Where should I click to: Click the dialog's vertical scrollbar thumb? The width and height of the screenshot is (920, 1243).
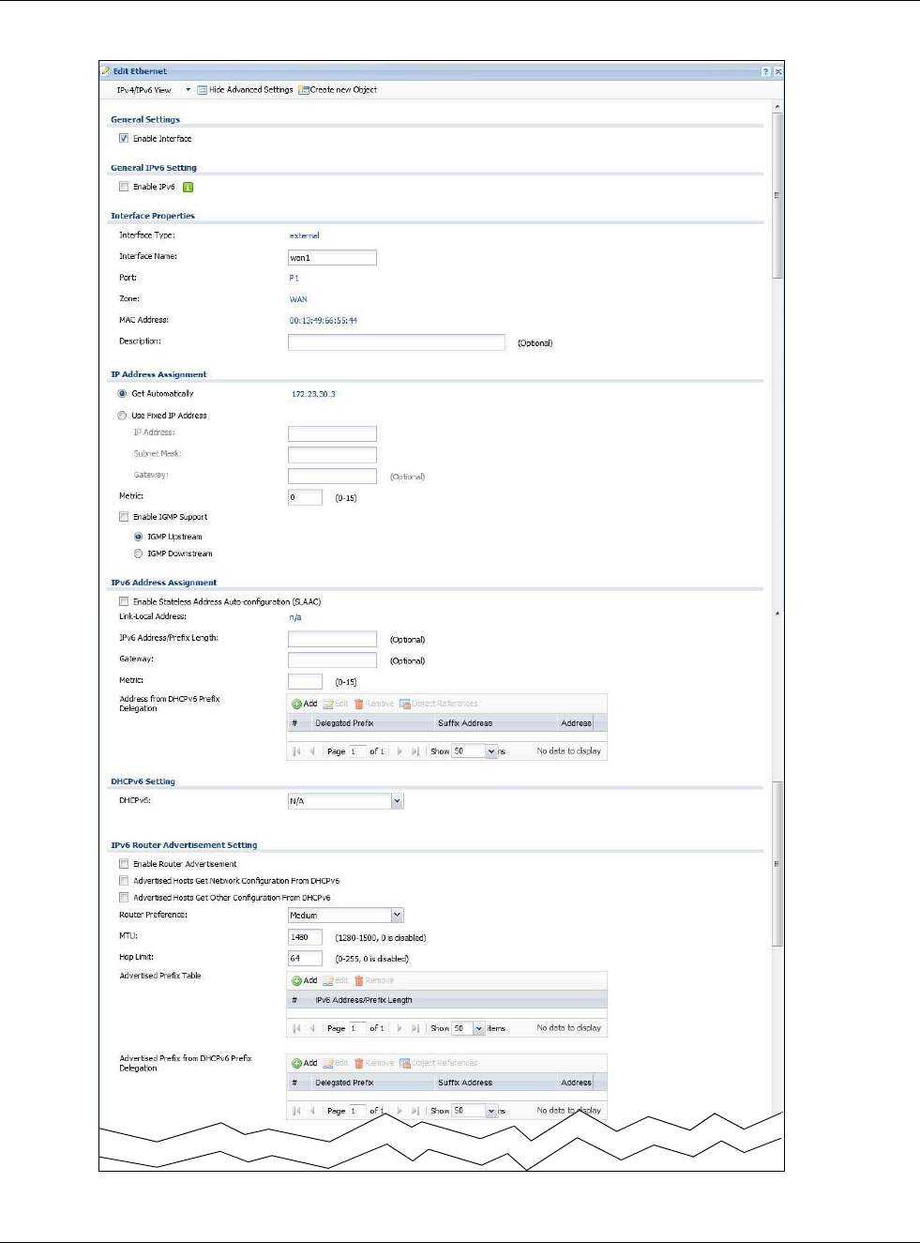pyautogui.click(x=777, y=195)
